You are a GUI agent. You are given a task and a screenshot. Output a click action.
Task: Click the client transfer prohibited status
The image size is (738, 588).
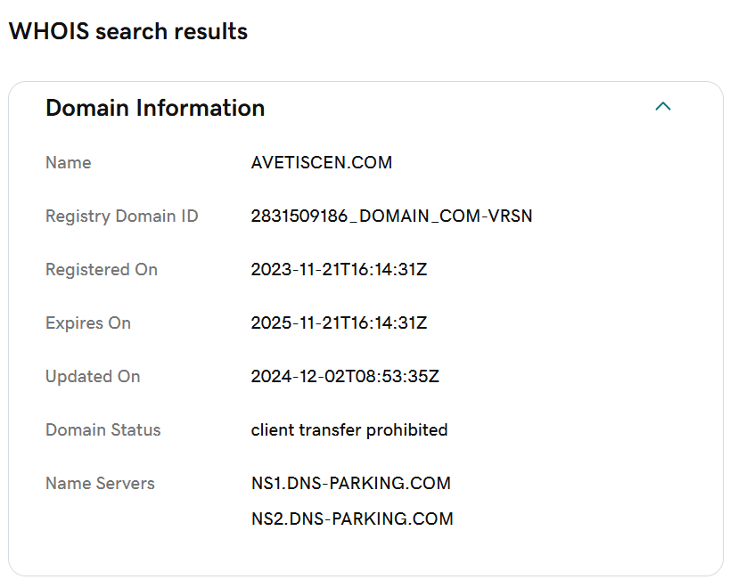pos(349,430)
